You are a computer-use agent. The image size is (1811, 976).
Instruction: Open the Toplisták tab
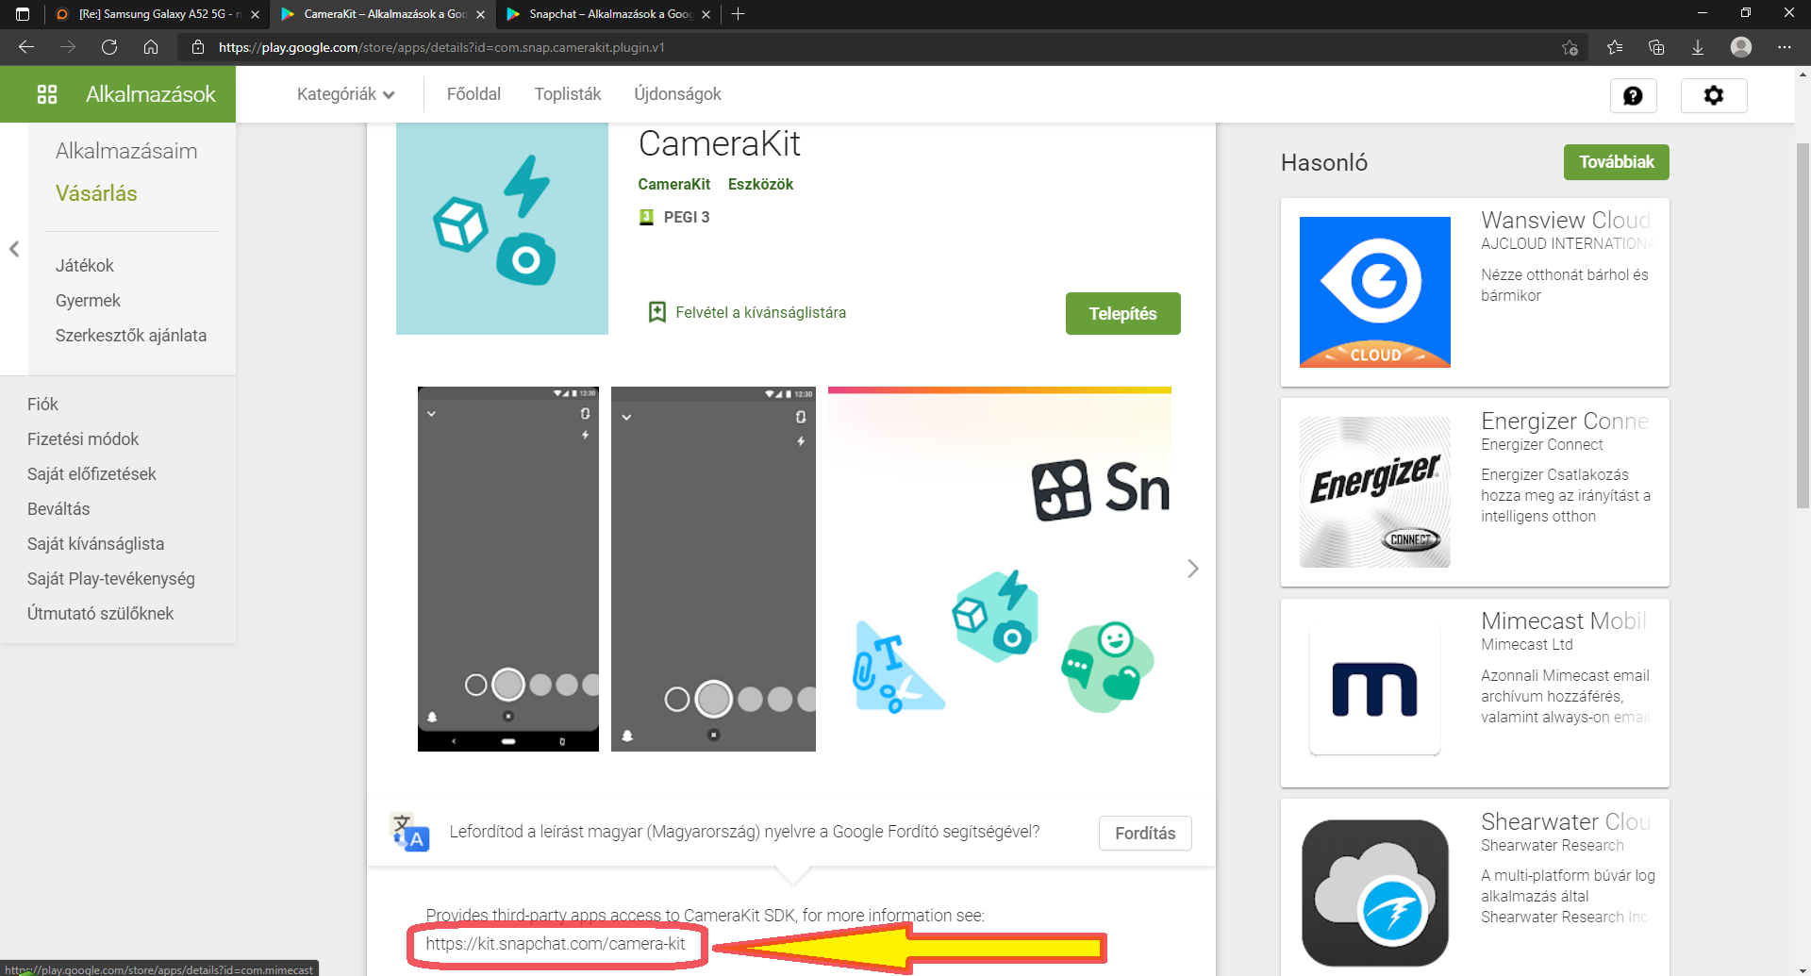(x=568, y=94)
